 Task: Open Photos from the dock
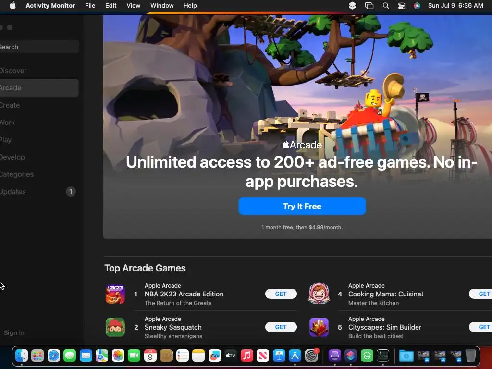[118, 356]
